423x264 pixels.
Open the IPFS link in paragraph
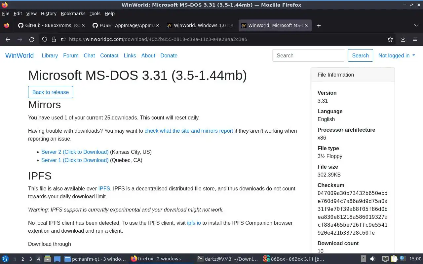104,188
